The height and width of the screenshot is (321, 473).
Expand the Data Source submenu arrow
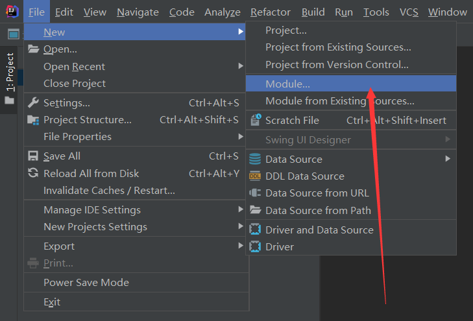click(x=448, y=159)
